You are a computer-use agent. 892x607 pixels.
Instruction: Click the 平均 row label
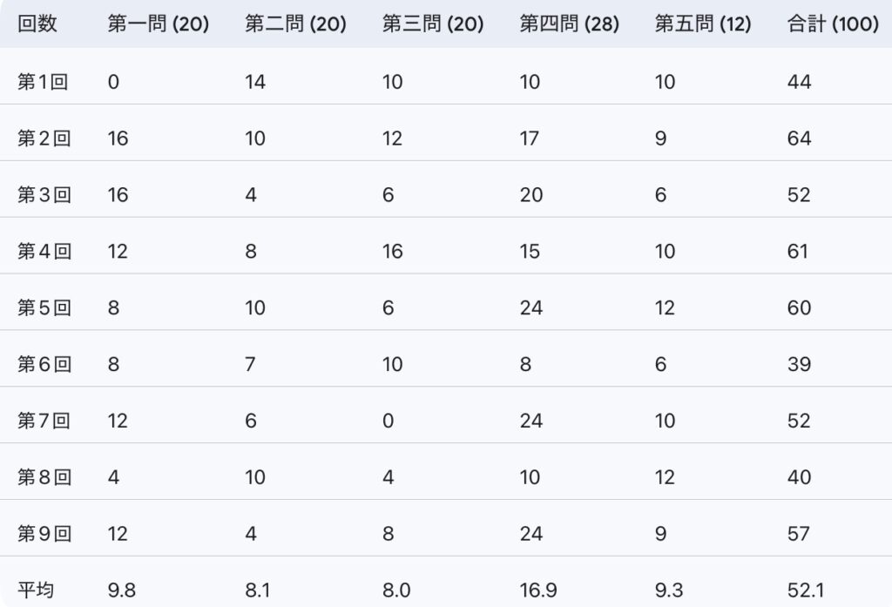tap(36, 590)
